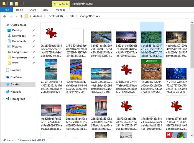Open Homegroup in the navigation pane
Image resolution: width=194 pixels, height=143 pixels.
point(15,99)
